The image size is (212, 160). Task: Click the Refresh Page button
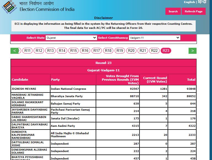(194, 11)
